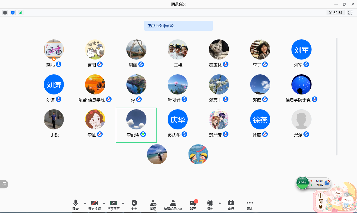Open the More (更多) menu

[250, 205]
